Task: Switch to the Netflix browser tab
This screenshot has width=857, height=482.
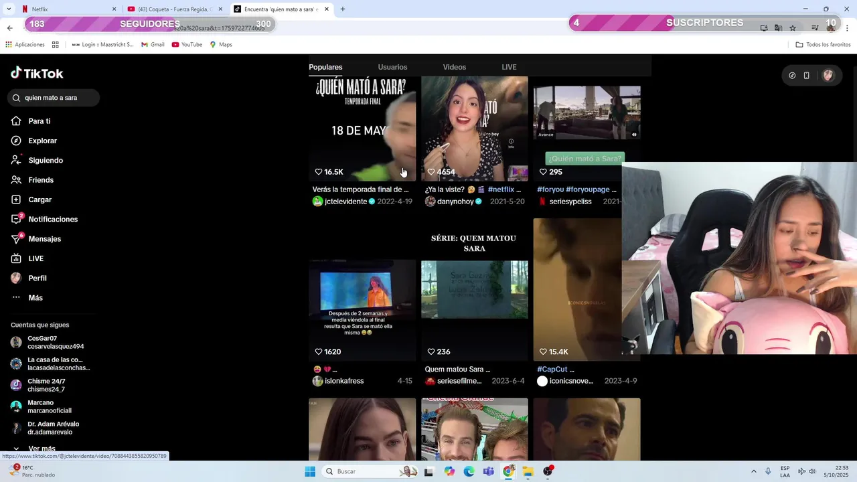Action: 67,9
